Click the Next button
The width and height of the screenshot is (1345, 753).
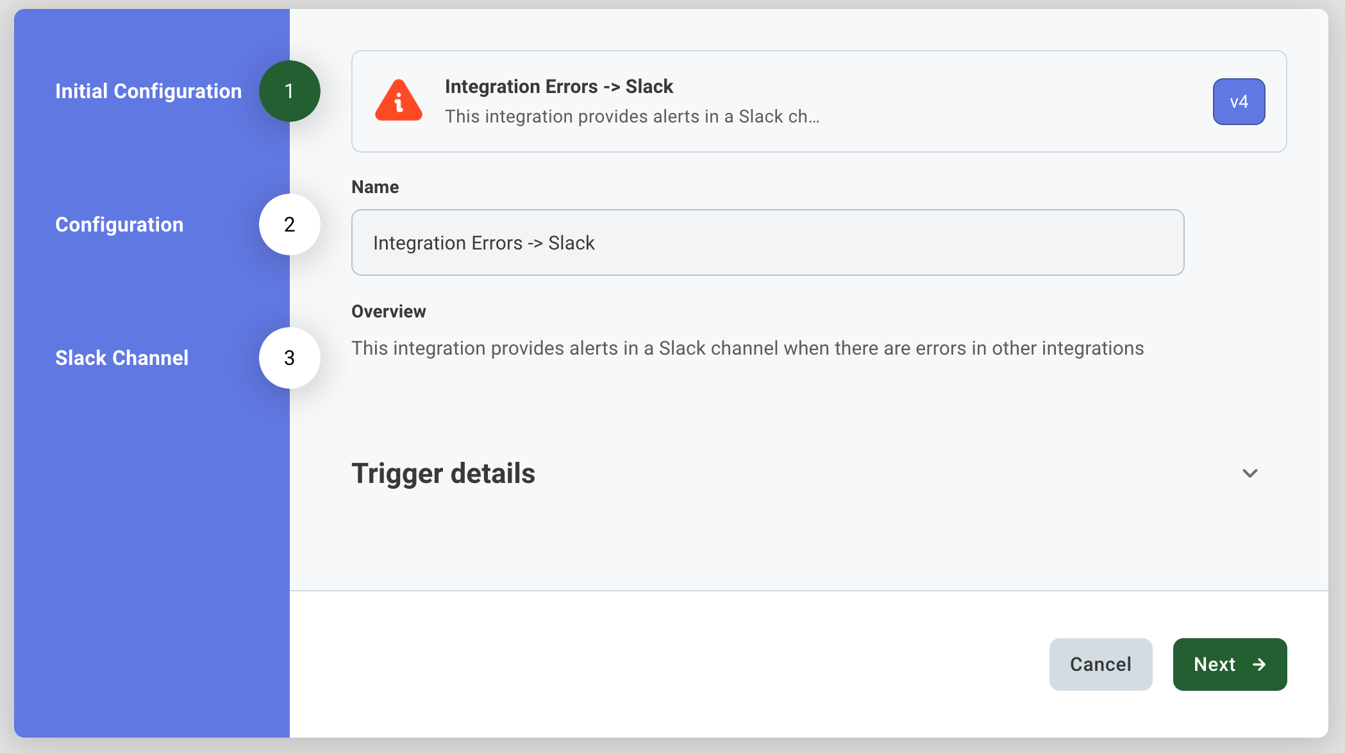[1230, 664]
